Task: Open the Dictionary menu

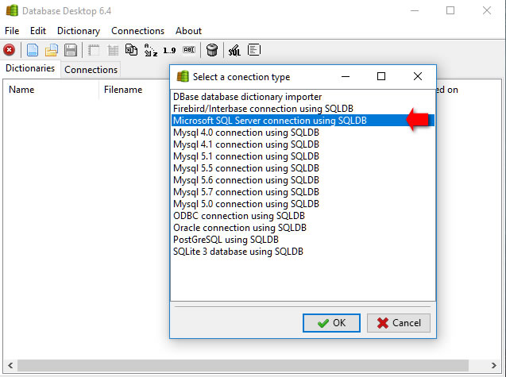Action: pos(79,31)
